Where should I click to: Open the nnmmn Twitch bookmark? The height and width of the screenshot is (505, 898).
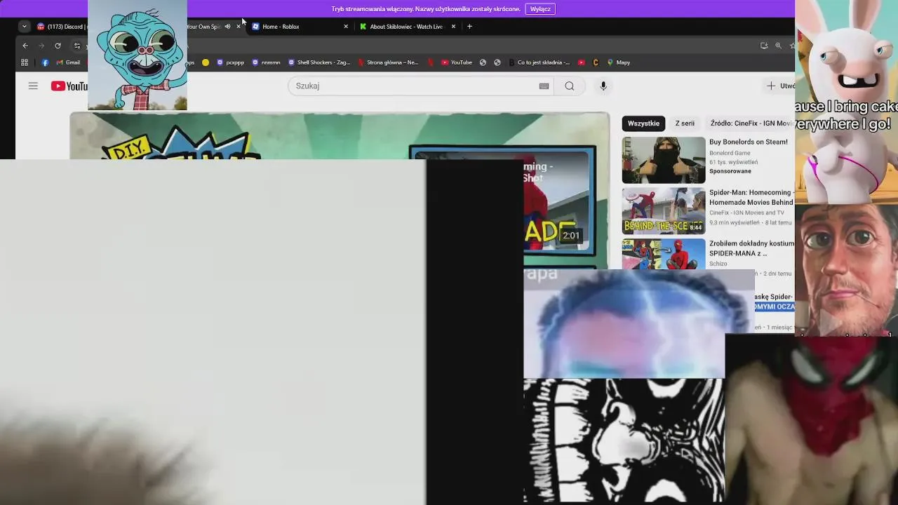(266, 62)
